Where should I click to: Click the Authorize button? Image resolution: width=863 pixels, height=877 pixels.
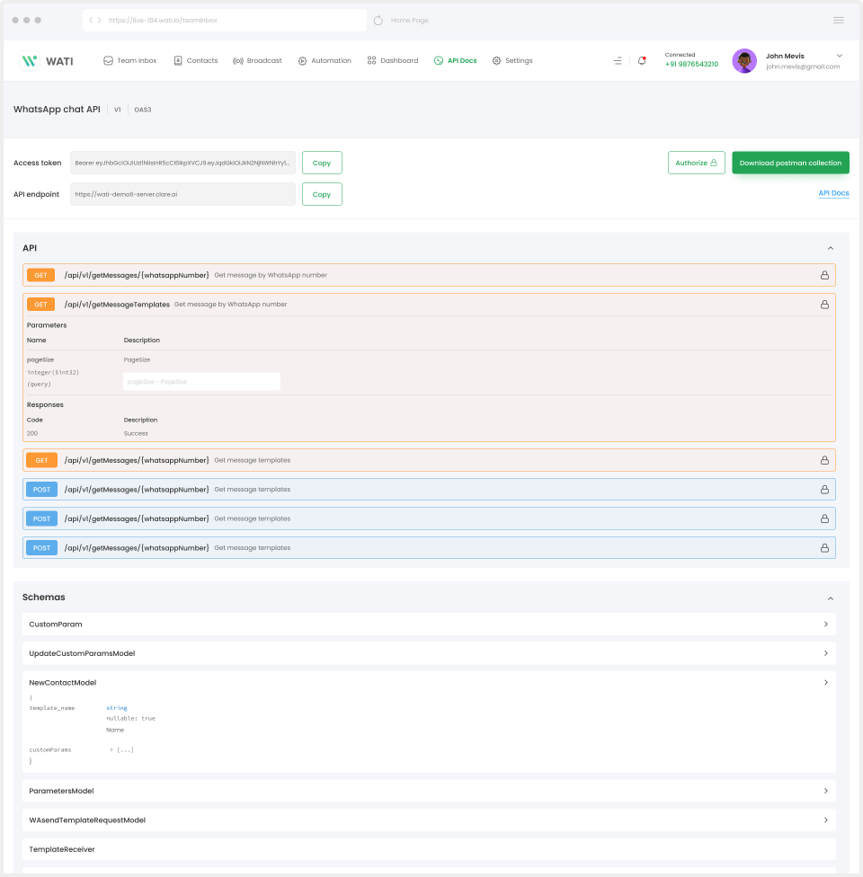tap(696, 163)
